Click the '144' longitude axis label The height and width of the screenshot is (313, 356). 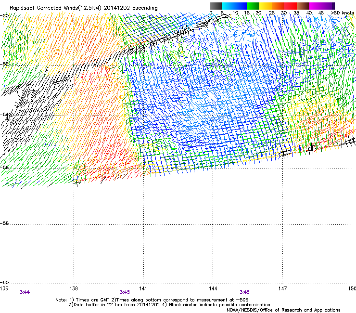213,288
